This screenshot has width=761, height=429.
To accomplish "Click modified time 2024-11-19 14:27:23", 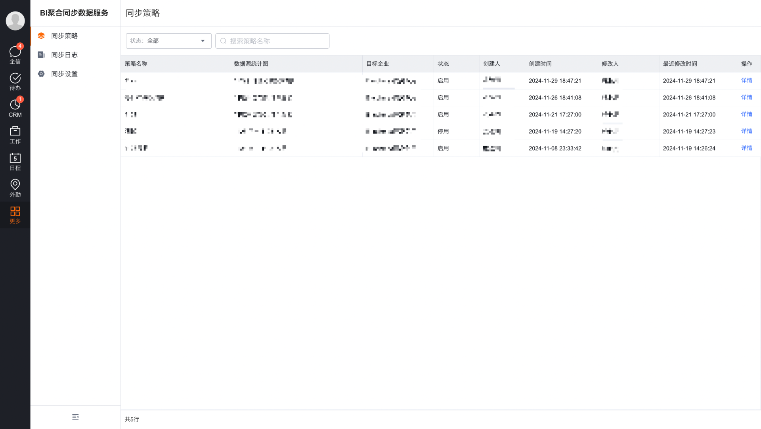I will pyautogui.click(x=689, y=132).
